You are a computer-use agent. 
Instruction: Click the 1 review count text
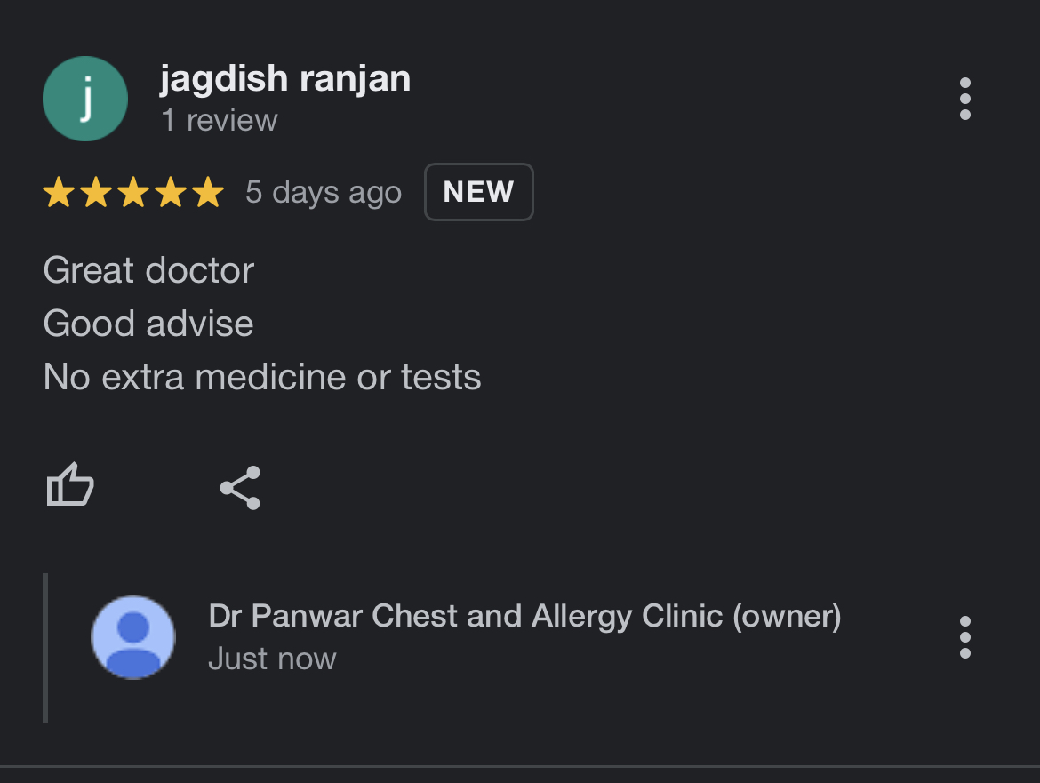pyautogui.click(x=219, y=120)
